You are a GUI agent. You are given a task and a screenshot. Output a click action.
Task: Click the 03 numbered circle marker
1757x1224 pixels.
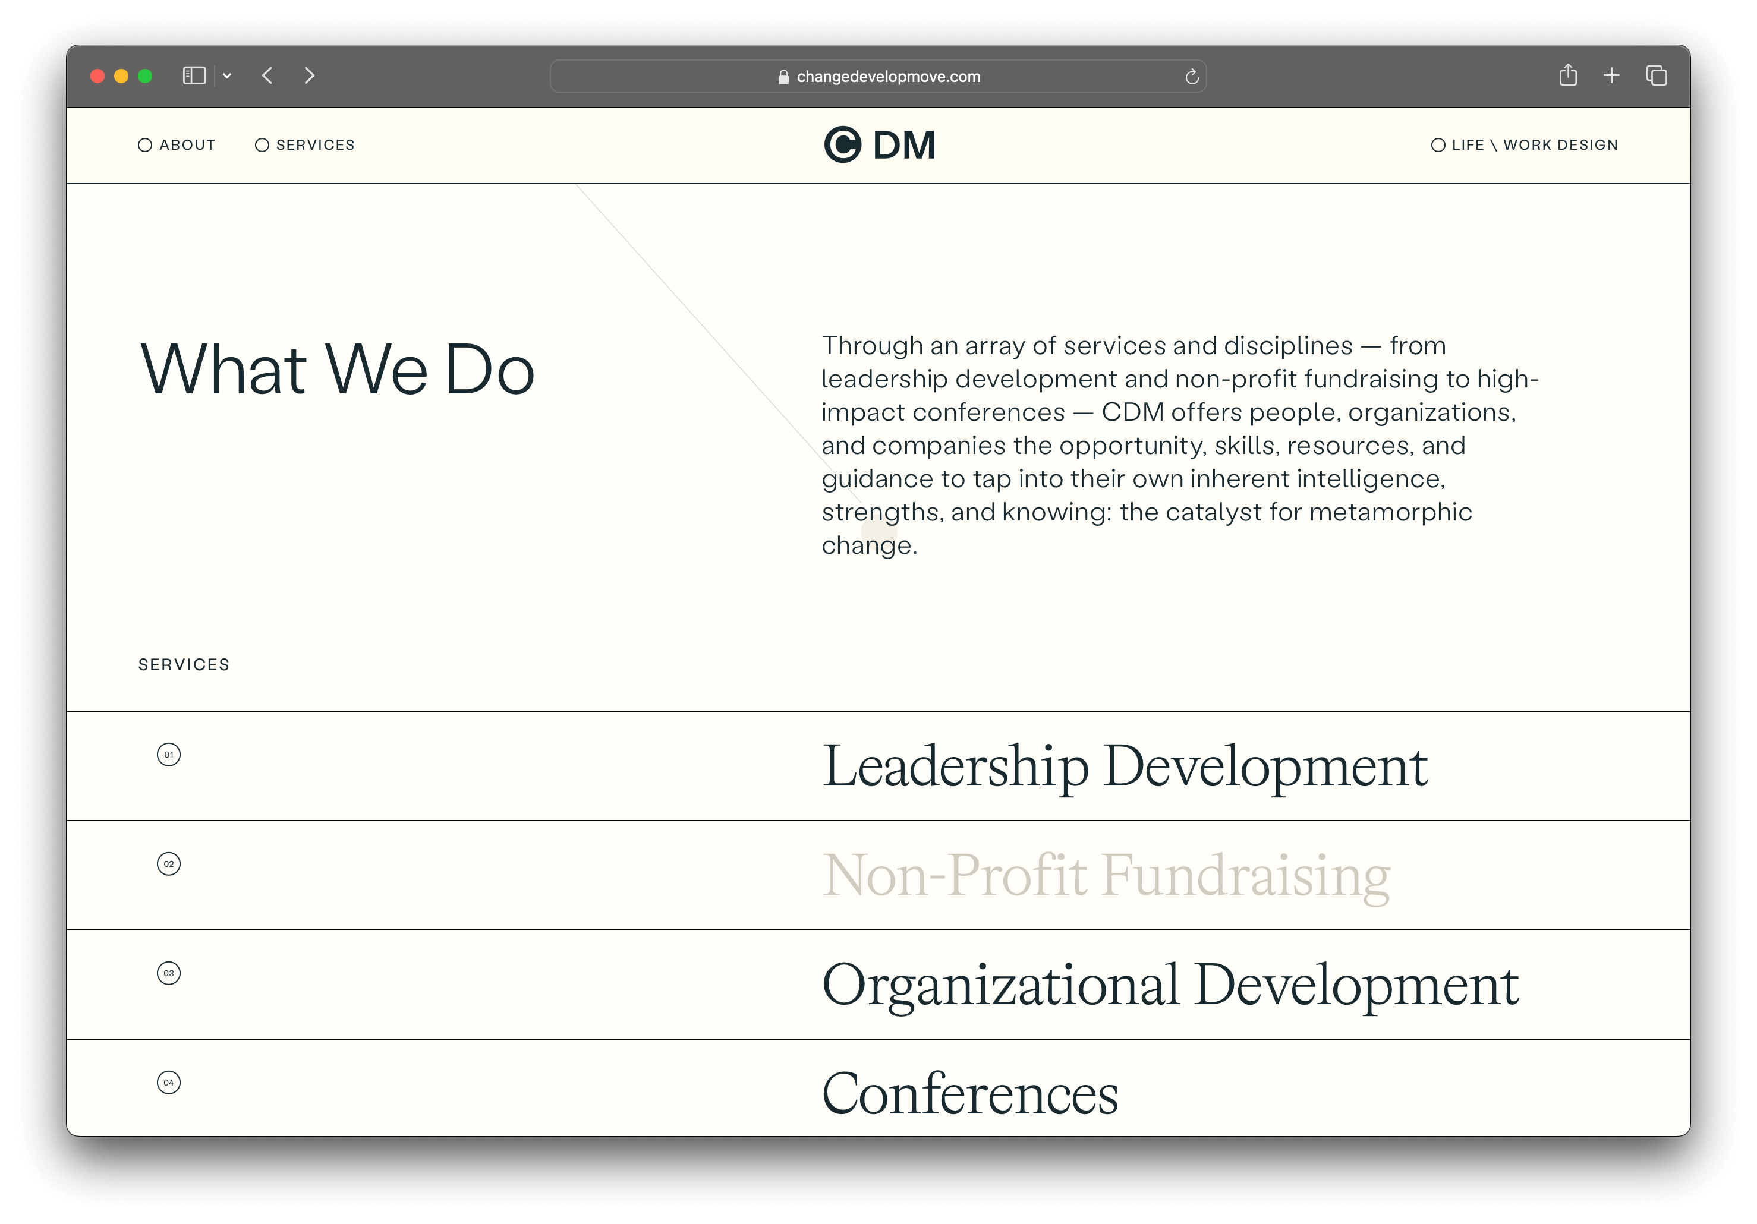click(x=168, y=973)
